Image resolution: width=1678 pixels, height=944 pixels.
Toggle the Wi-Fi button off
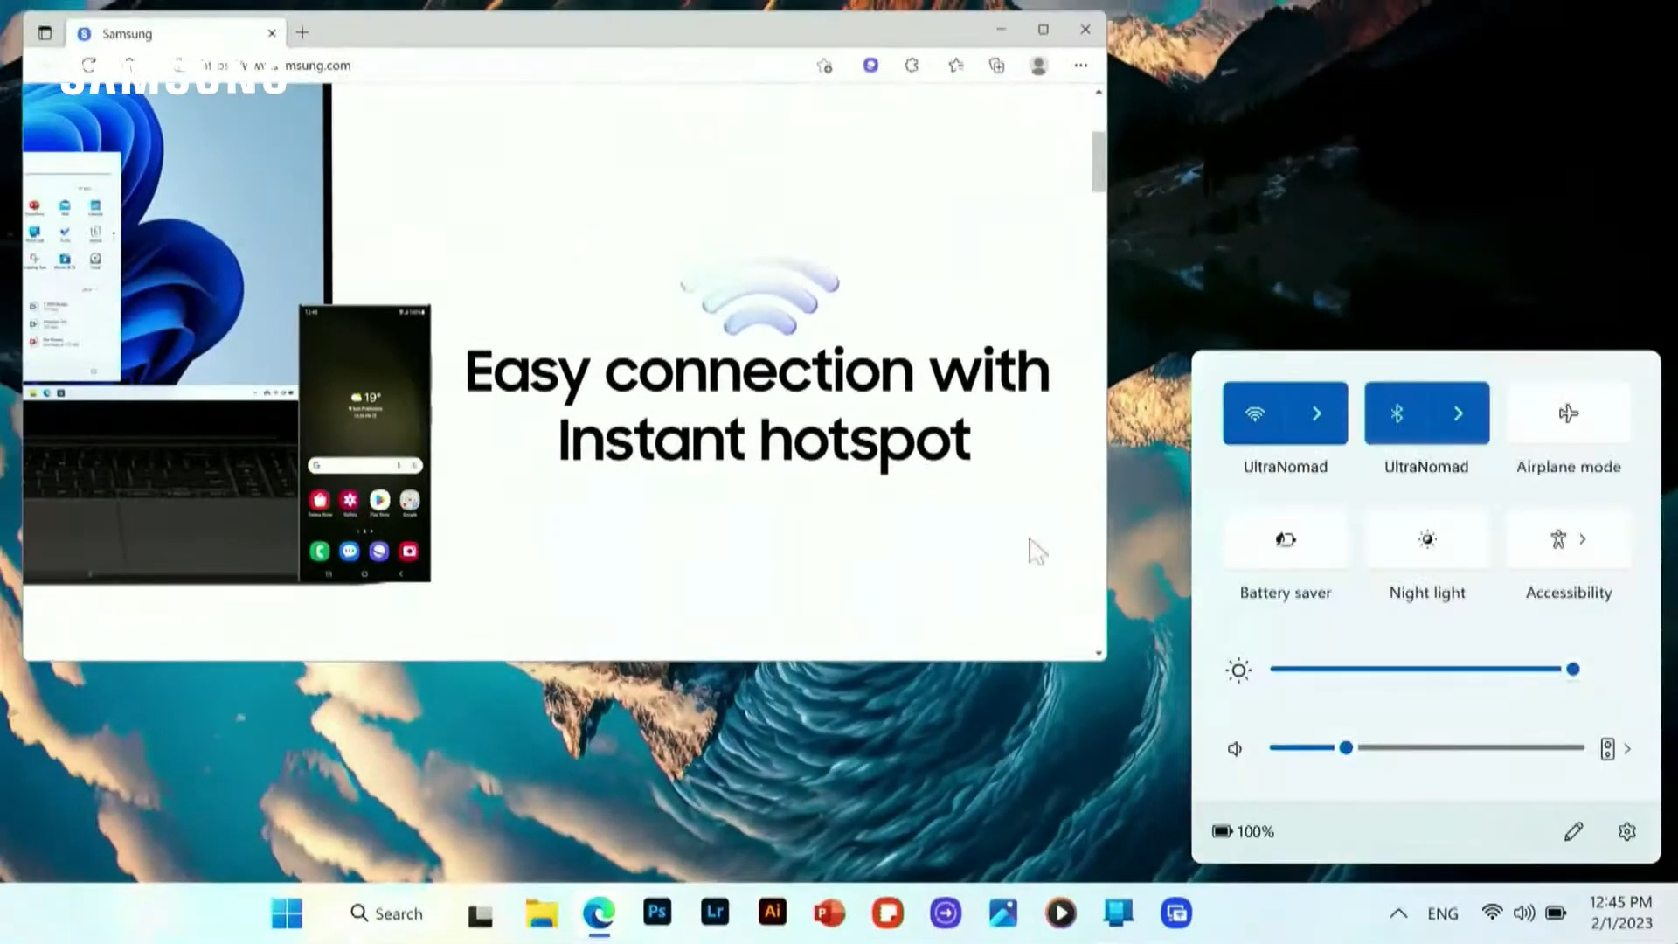click(1255, 413)
